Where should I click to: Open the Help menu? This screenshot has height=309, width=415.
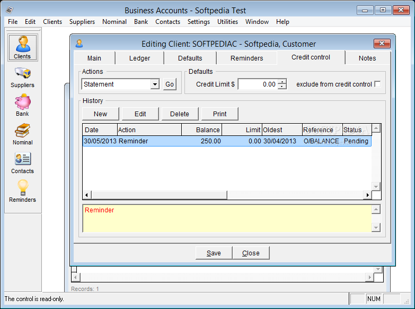[x=282, y=22]
